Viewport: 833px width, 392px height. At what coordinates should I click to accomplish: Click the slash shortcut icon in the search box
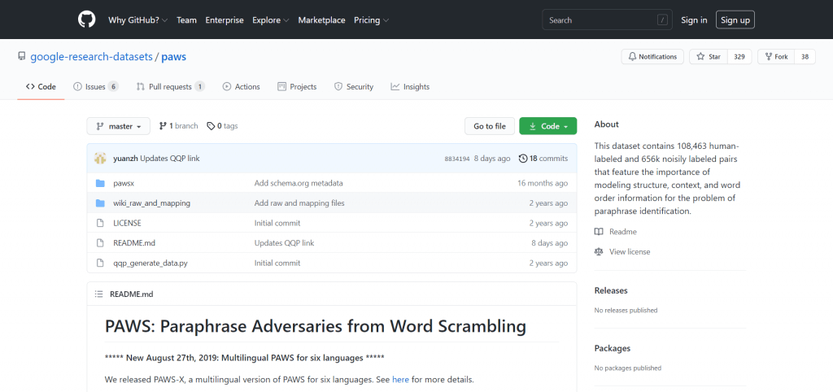coord(662,20)
